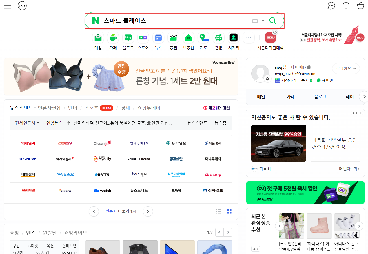Click the green search magnifier button
Viewport: 368px width, 254px height.
[x=272, y=21]
